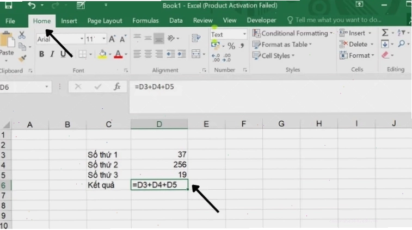Apply yellow fill color

(102, 54)
